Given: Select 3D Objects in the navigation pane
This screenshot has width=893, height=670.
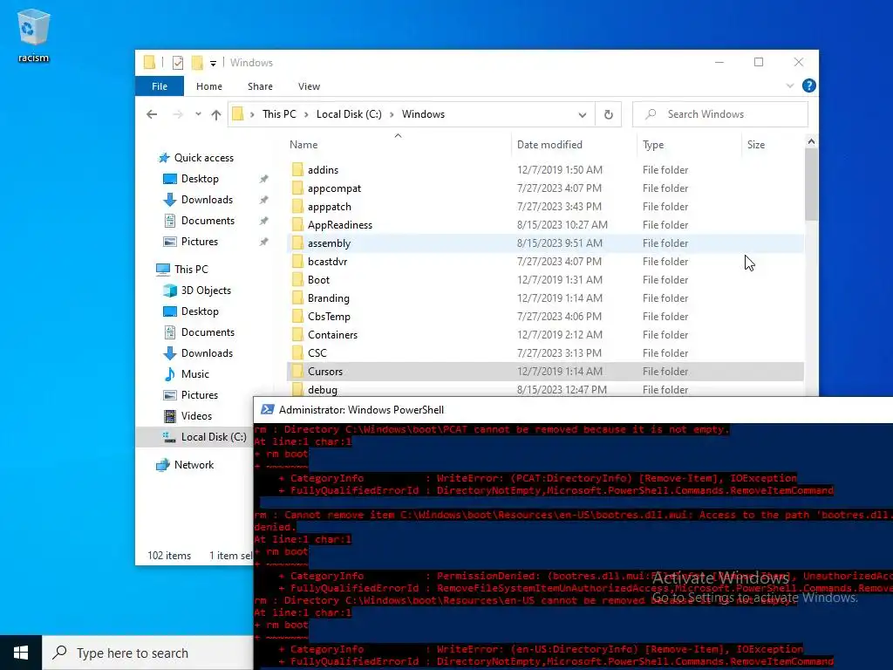Looking at the screenshot, I should pos(206,291).
